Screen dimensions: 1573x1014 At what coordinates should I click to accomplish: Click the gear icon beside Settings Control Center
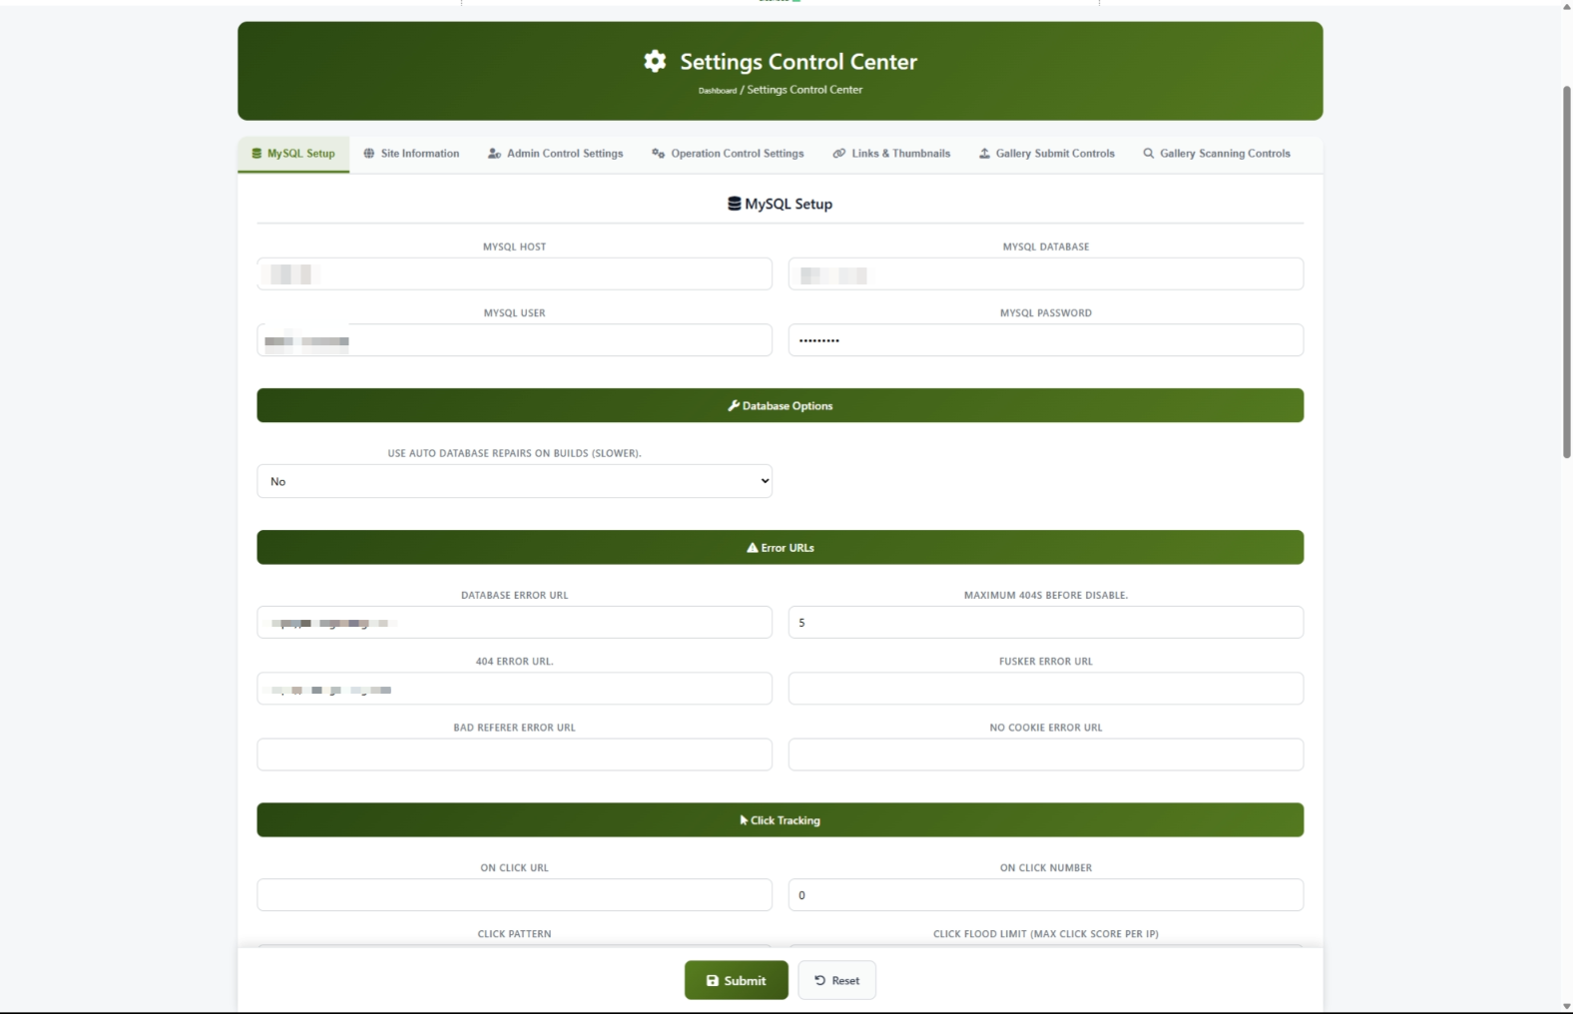click(655, 62)
